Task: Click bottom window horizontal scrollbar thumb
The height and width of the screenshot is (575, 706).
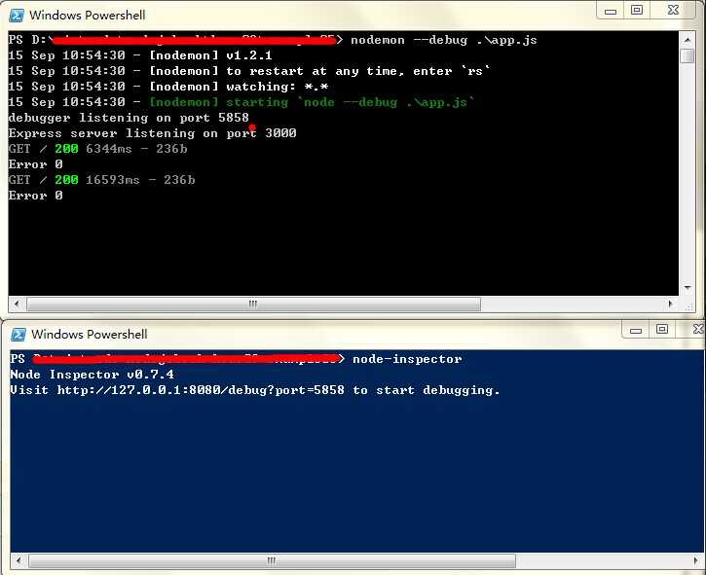Action: point(272,561)
